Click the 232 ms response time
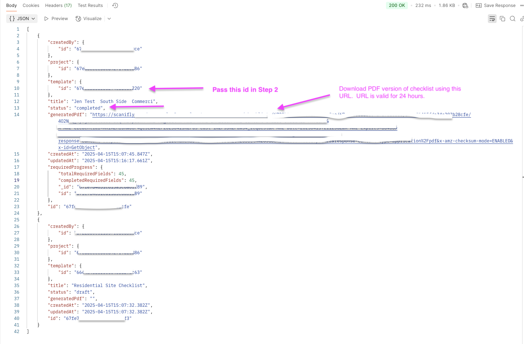This screenshot has height=344, width=524. (x=423, y=5)
